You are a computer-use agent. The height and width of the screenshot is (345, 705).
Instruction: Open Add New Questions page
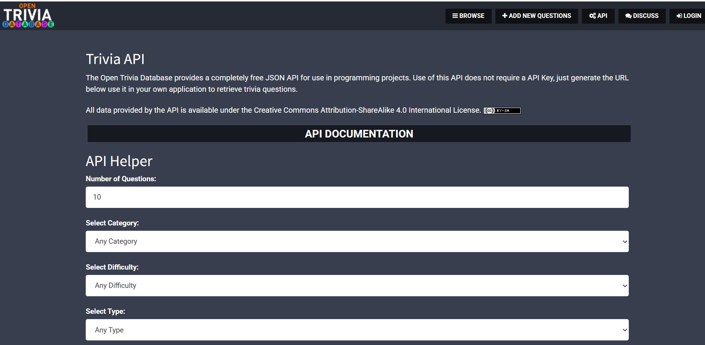pyautogui.click(x=537, y=16)
